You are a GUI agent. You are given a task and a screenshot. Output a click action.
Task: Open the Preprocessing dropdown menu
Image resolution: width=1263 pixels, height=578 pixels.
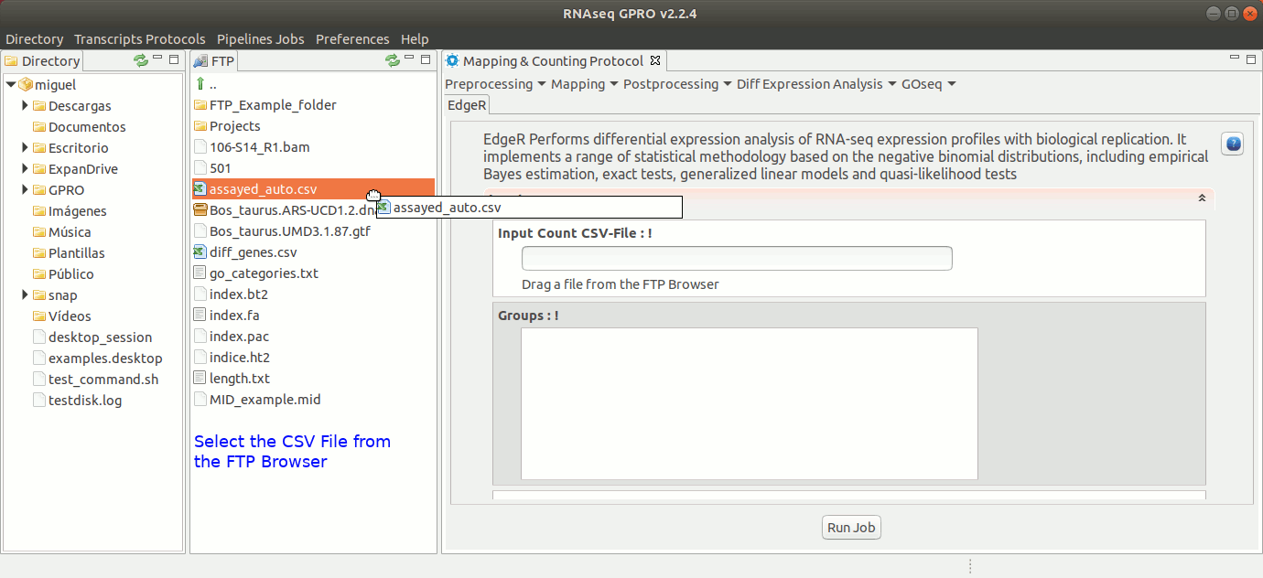(495, 84)
